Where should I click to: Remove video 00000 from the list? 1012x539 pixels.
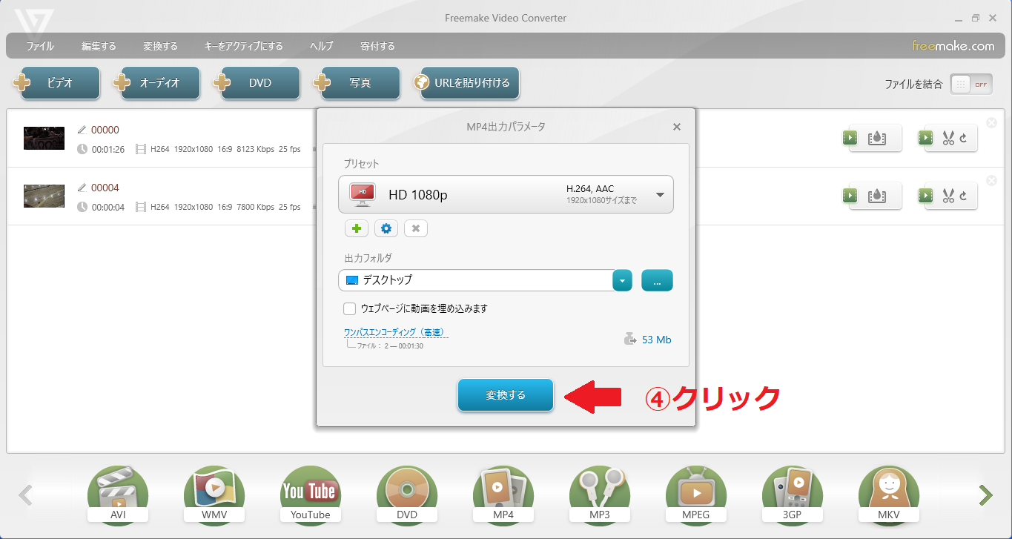coord(992,123)
